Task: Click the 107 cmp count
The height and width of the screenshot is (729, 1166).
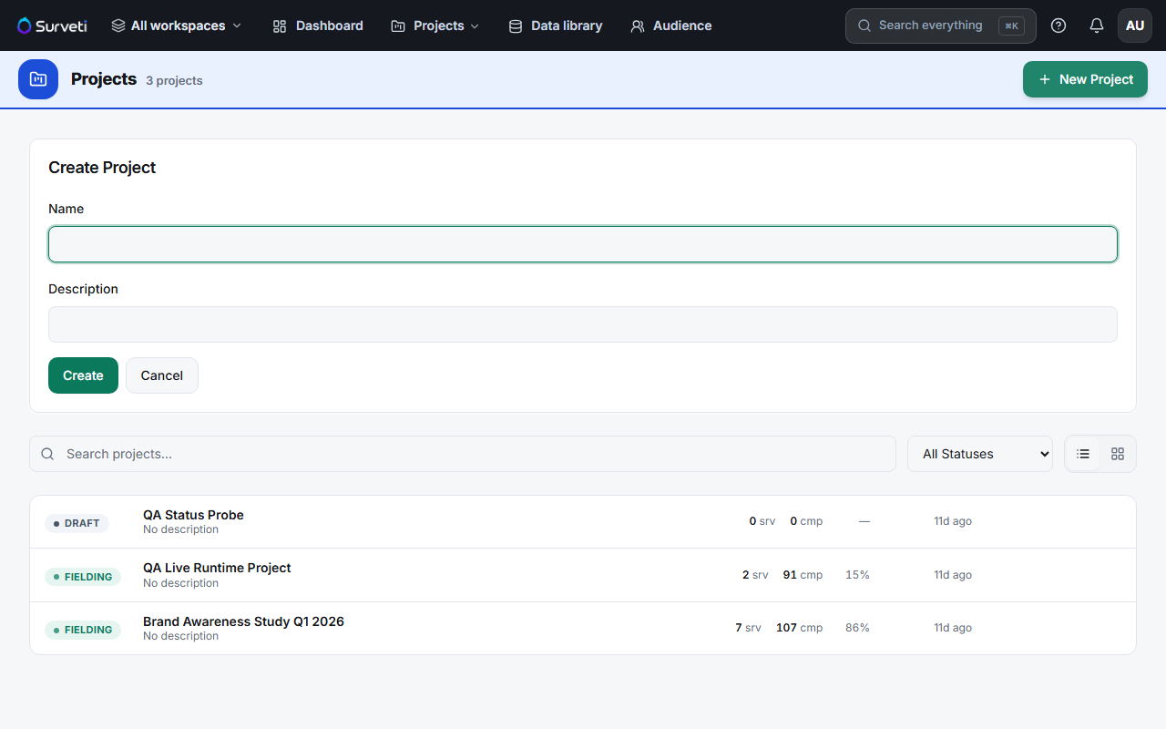Action: click(799, 628)
